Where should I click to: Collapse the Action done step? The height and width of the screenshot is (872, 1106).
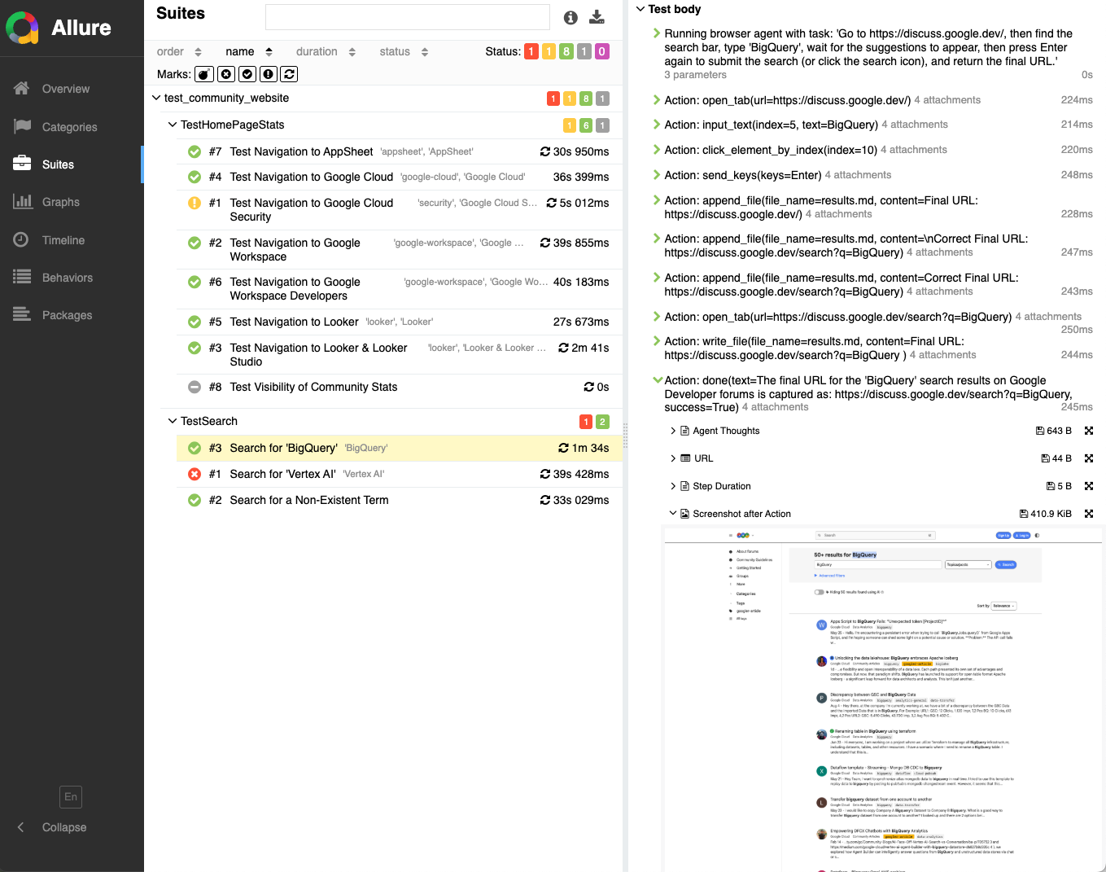coord(658,380)
